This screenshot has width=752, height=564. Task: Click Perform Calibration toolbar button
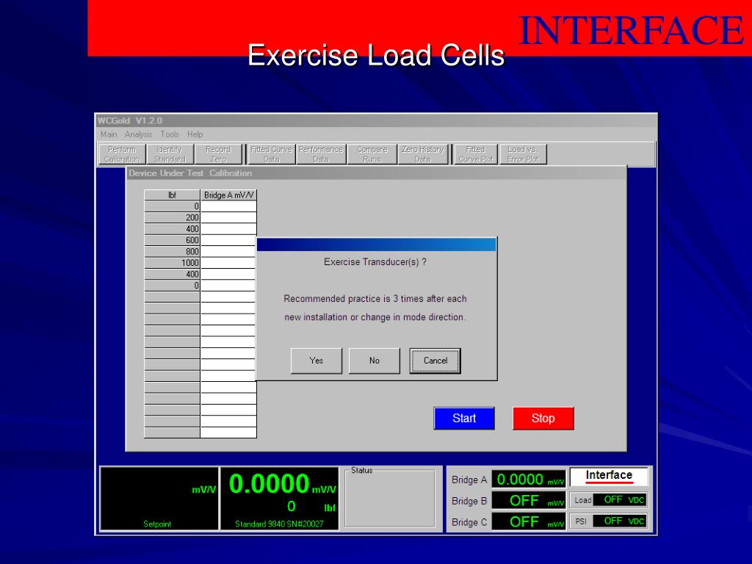click(x=122, y=154)
